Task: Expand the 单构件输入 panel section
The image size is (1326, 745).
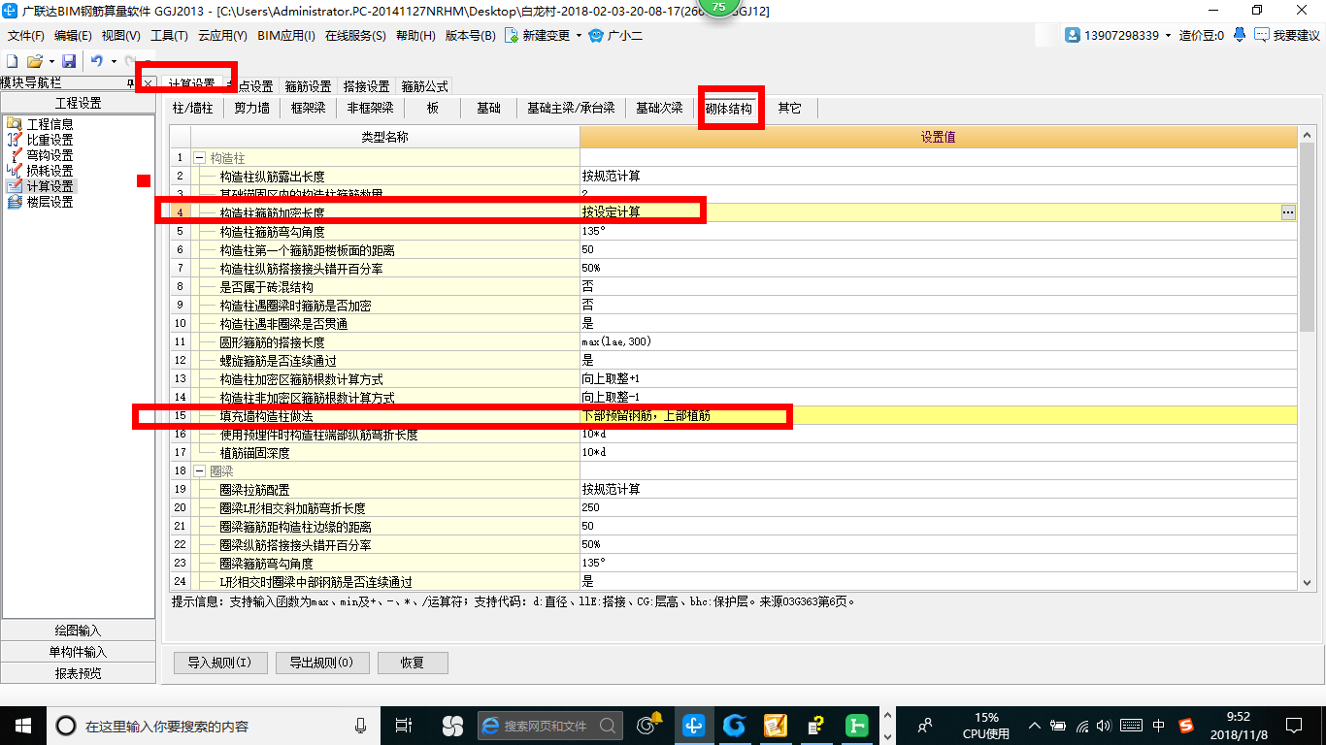Action: pos(78,652)
